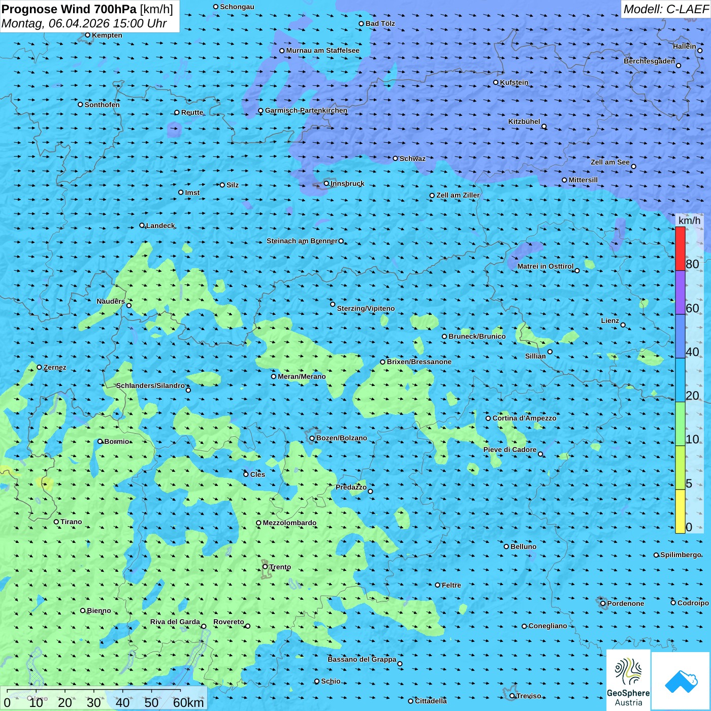The image size is (711, 711).
Task: Click the red 80 km/h legend color
Action: (x=680, y=248)
